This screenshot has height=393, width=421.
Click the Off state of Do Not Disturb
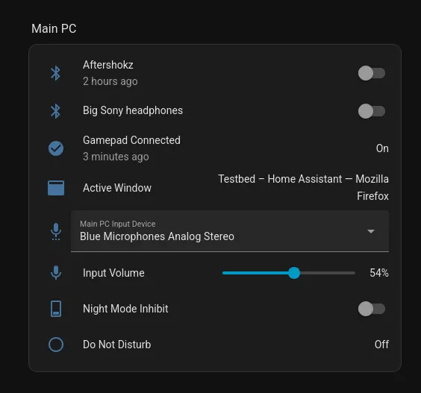click(381, 345)
